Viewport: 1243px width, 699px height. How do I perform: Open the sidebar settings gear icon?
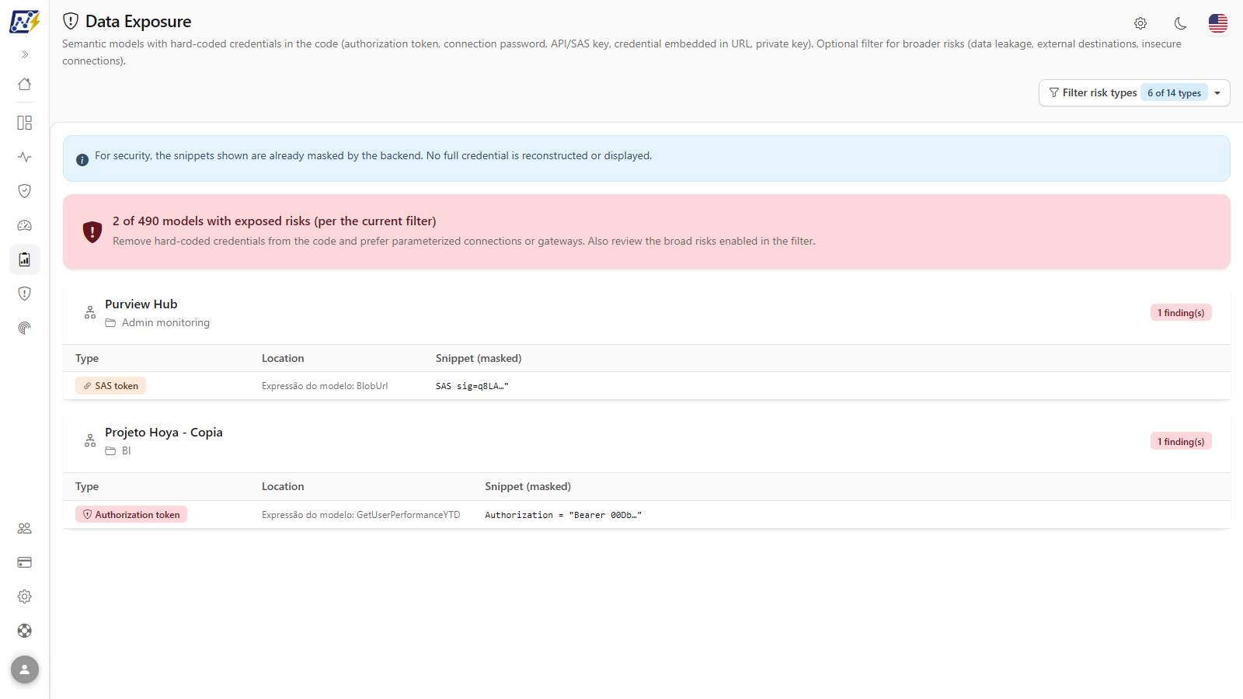pos(25,596)
